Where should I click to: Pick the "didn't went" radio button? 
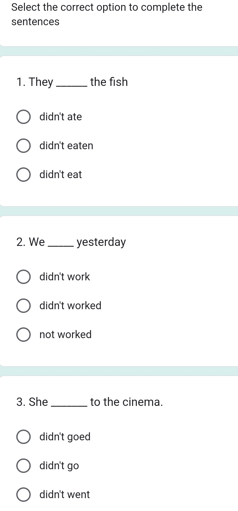[23, 495]
